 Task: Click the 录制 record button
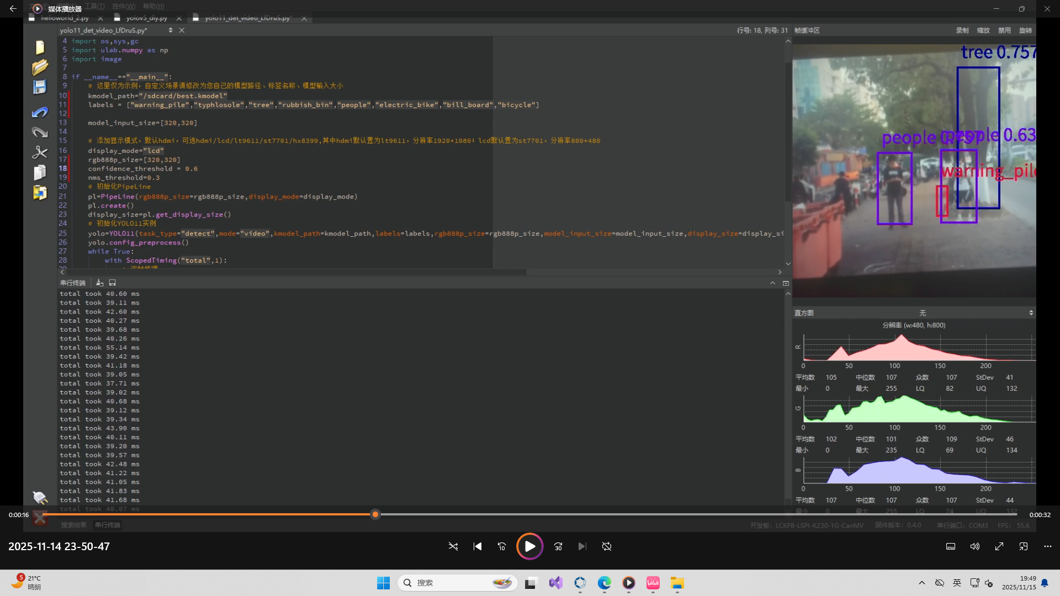(962, 30)
